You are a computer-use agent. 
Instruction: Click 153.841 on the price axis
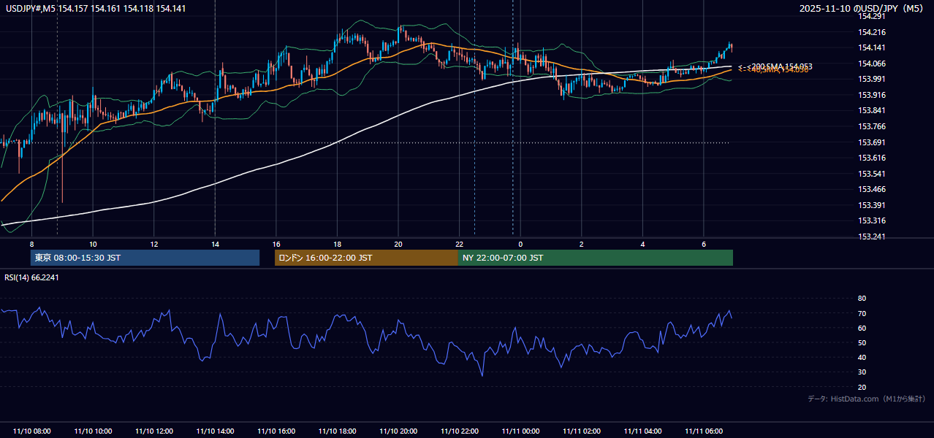pyautogui.click(x=873, y=111)
